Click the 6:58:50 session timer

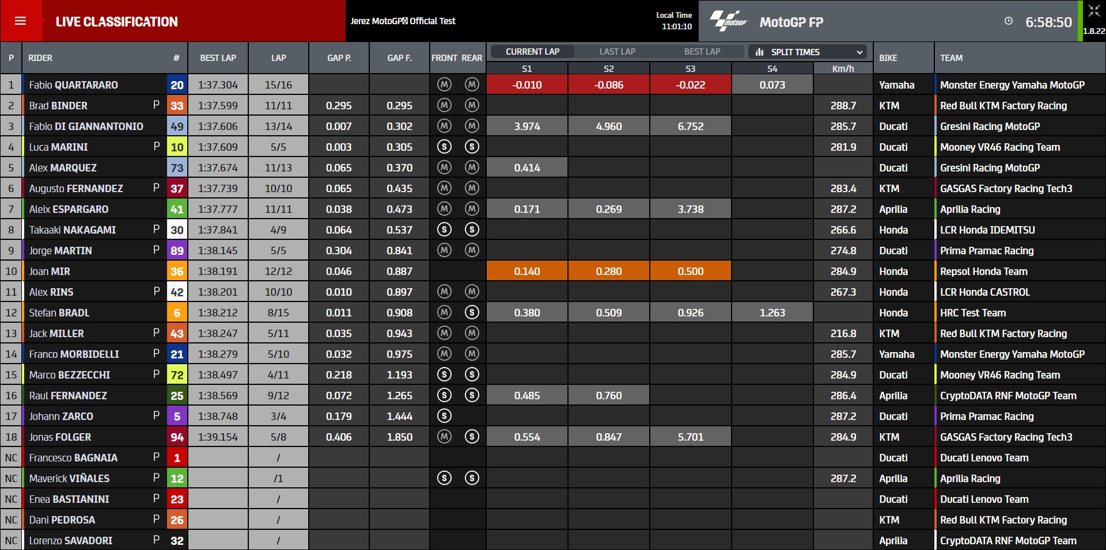1048,22
